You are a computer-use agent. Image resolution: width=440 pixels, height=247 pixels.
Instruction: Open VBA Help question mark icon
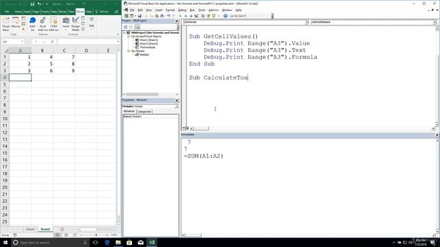(x=225, y=16)
